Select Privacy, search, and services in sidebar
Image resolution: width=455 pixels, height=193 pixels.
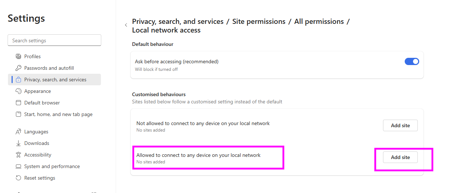point(55,80)
